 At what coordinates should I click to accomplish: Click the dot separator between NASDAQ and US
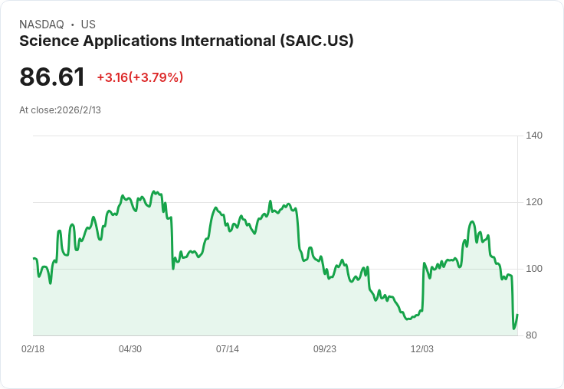(x=73, y=25)
